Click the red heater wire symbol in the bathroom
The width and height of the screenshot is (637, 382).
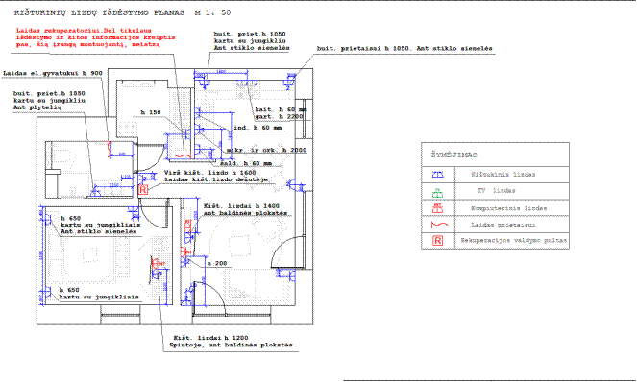click(x=109, y=150)
